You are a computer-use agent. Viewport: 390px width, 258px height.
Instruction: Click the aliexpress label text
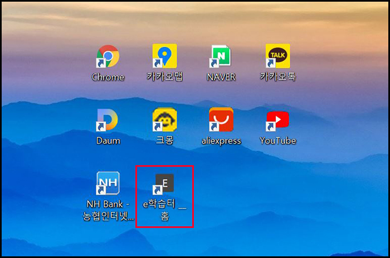[x=221, y=141]
